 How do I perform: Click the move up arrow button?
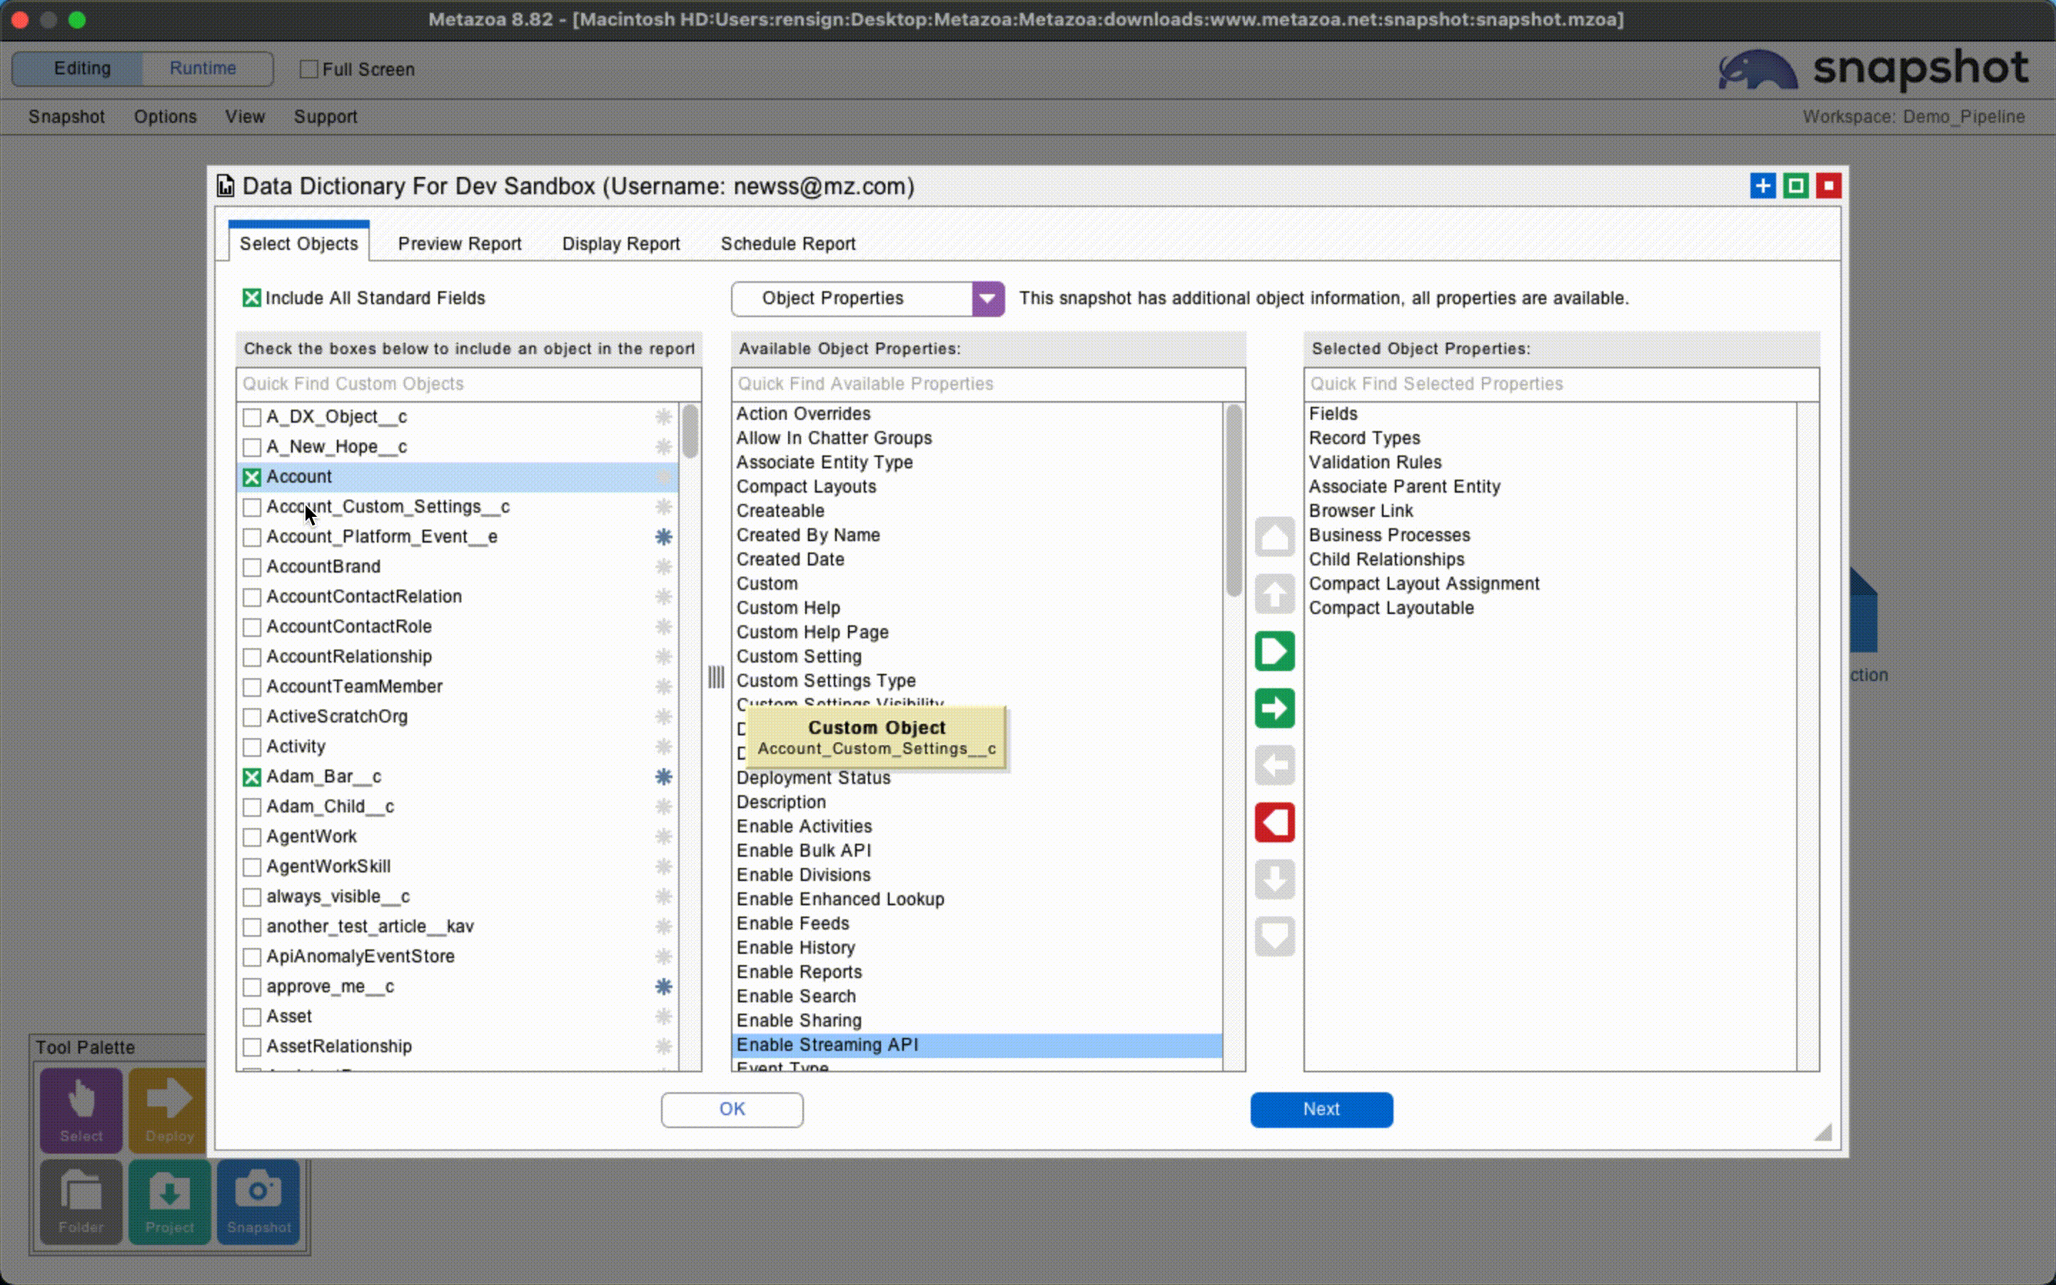1274,594
